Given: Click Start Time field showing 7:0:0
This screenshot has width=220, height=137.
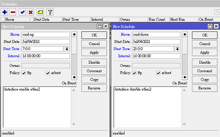Looking at the screenshot, I should 42,49.
